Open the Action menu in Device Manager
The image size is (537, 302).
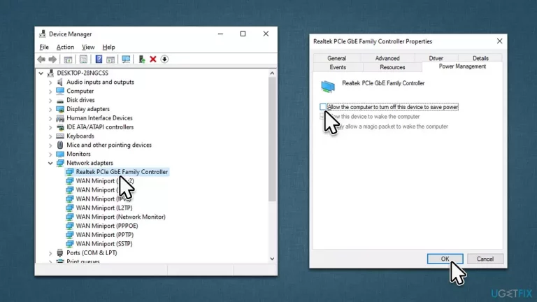pos(65,48)
